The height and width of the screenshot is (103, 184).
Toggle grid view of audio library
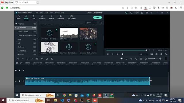tap(101, 23)
